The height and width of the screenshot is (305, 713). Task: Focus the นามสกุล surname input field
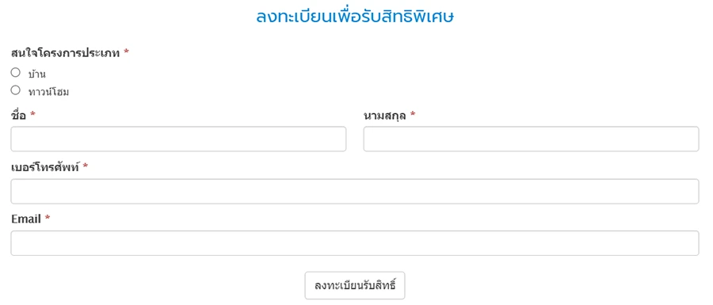pyautogui.click(x=531, y=139)
